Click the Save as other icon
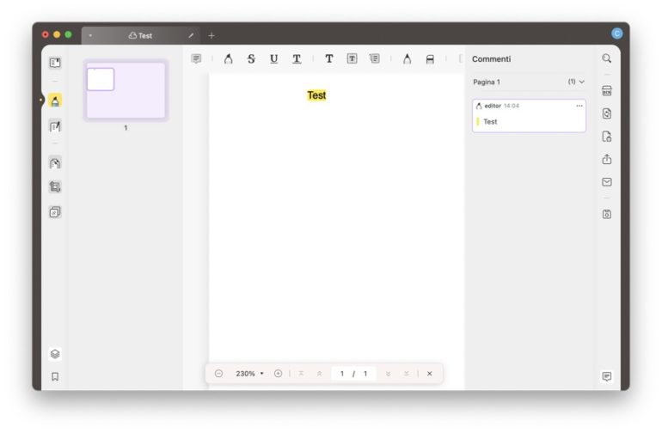 [607, 214]
